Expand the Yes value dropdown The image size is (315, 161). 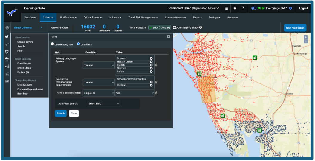coord(135,93)
